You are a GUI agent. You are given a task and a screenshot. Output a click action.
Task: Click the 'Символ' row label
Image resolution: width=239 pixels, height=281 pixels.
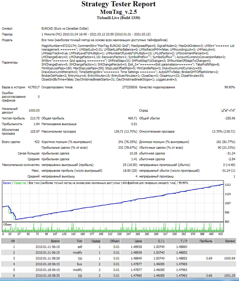click(7, 28)
